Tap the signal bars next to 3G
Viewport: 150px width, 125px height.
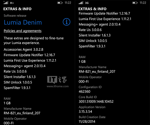click(x=81, y=3)
